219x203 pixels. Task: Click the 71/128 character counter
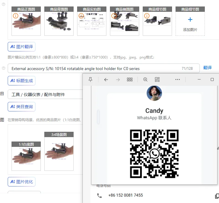point(187,69)
